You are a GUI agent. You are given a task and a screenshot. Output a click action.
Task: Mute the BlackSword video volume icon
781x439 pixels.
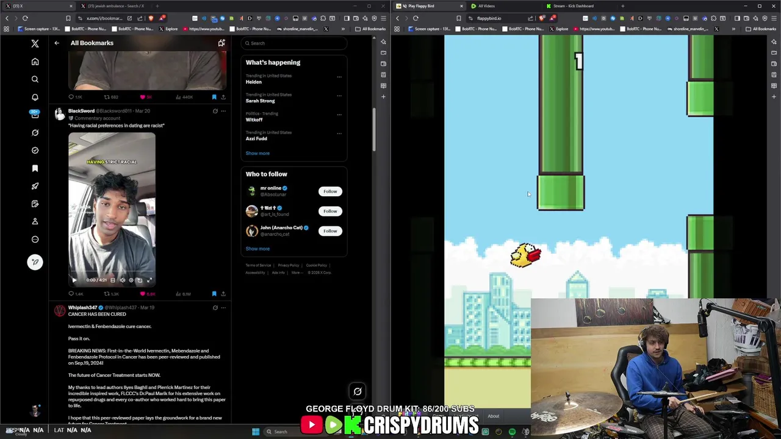[122, 280]
